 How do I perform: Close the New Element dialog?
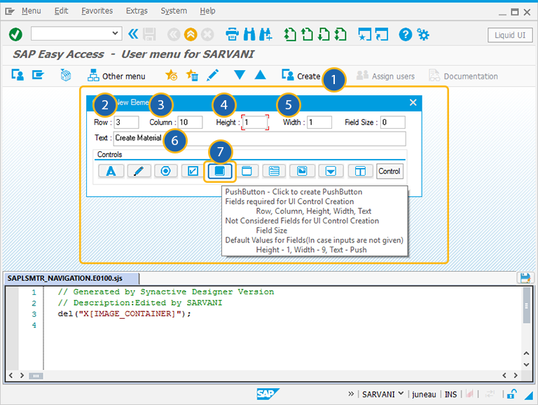click(413, 102)
